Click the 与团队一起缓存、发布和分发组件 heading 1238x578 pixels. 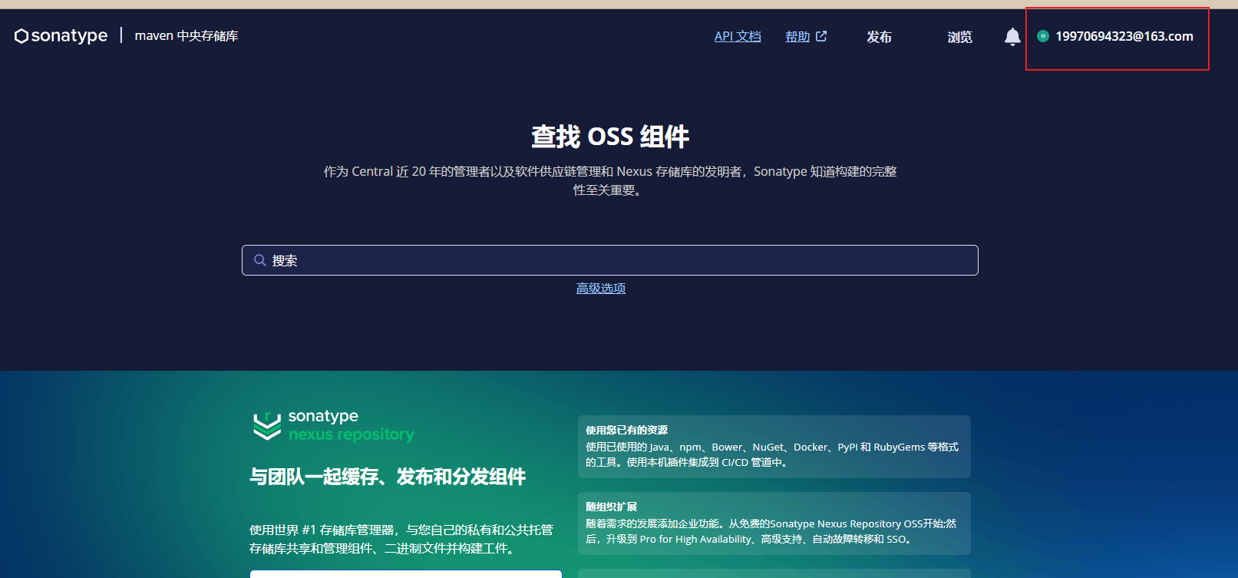point(388,477)
